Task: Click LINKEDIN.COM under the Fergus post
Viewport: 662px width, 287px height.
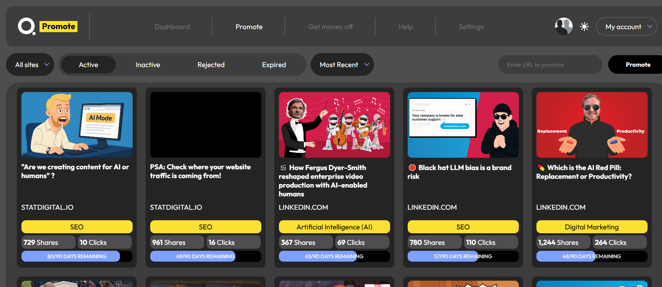Action: tap(304, 207)
